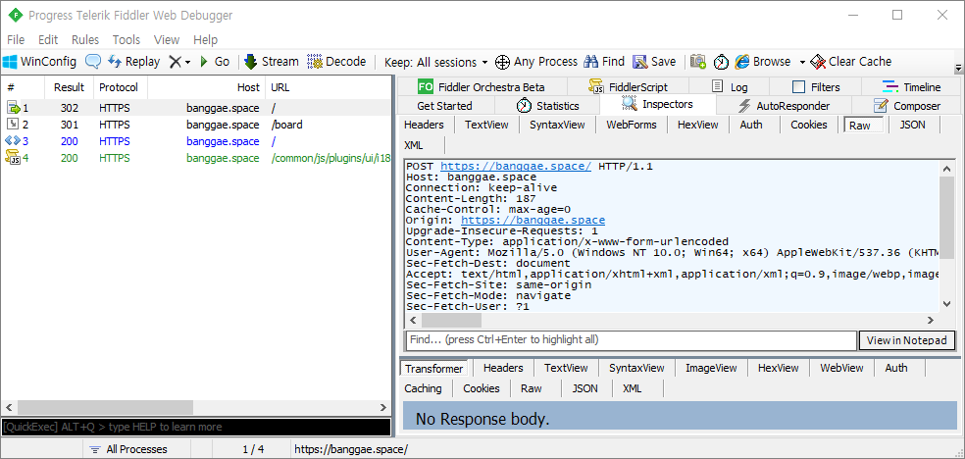The height and width of the screenshot is (459, 965).
Task: Click the comment speech-bubble icon
Action: pos(93,62)
